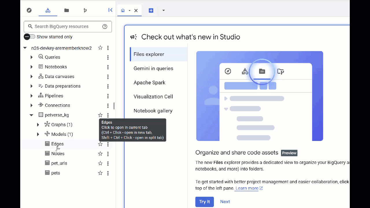
Task: Open more actions for Connections
Action: click(x=108, y=106)
